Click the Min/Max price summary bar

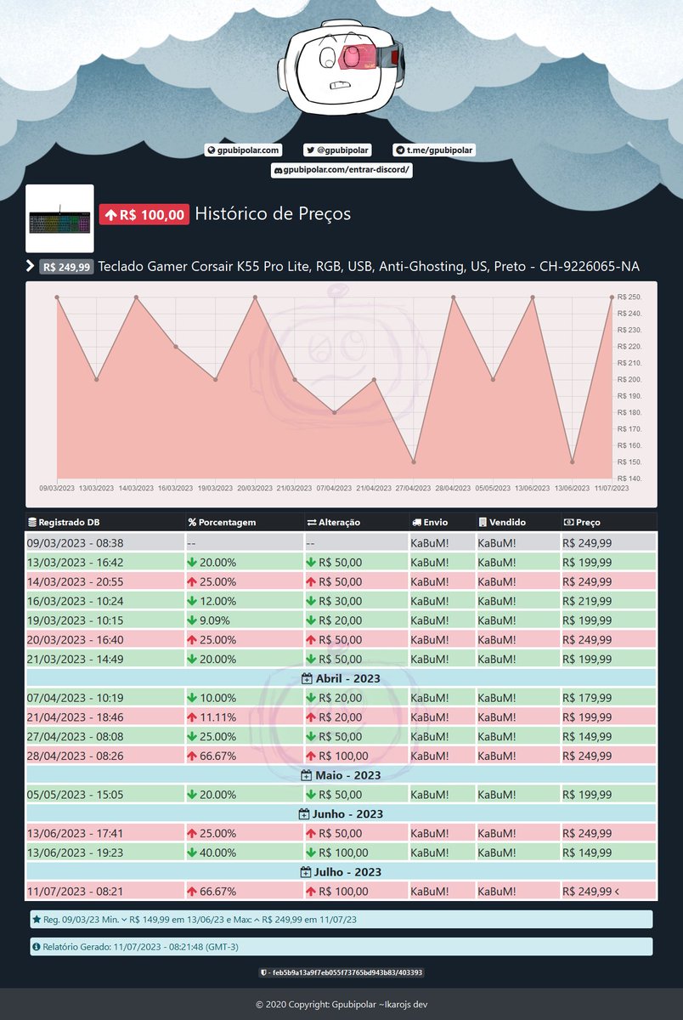[341, 920]
